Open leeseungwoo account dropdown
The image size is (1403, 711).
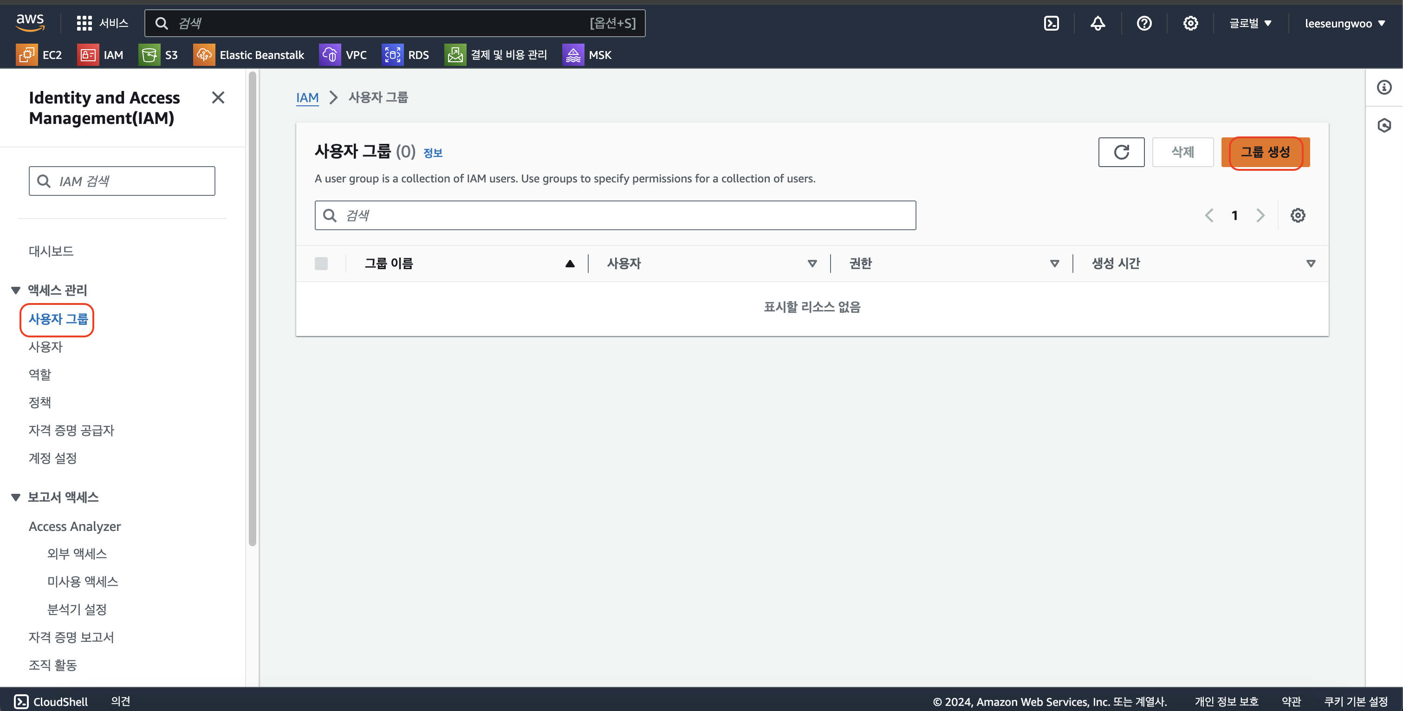click(1344, 23)
